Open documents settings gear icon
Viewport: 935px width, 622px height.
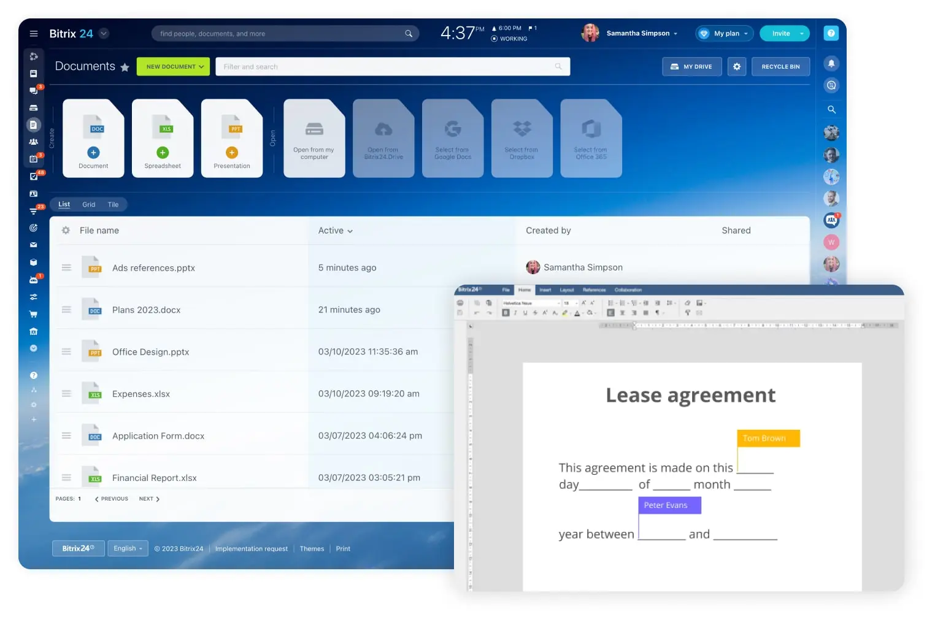tap(737, 66)
